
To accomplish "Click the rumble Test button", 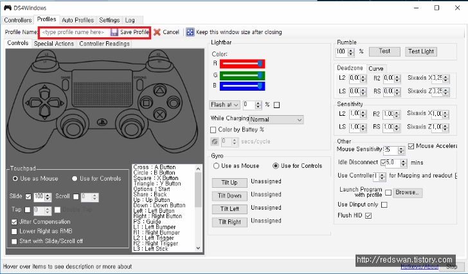I will pyautogui.click(x=384, y=51).
